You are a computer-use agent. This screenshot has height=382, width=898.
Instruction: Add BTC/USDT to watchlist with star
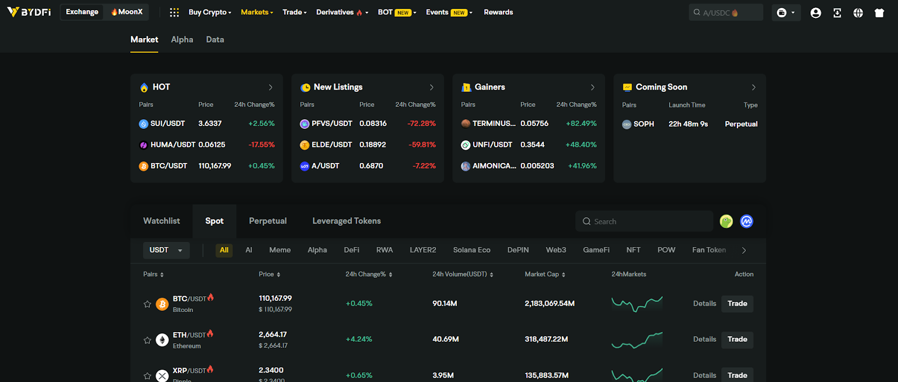click(147, 304)
